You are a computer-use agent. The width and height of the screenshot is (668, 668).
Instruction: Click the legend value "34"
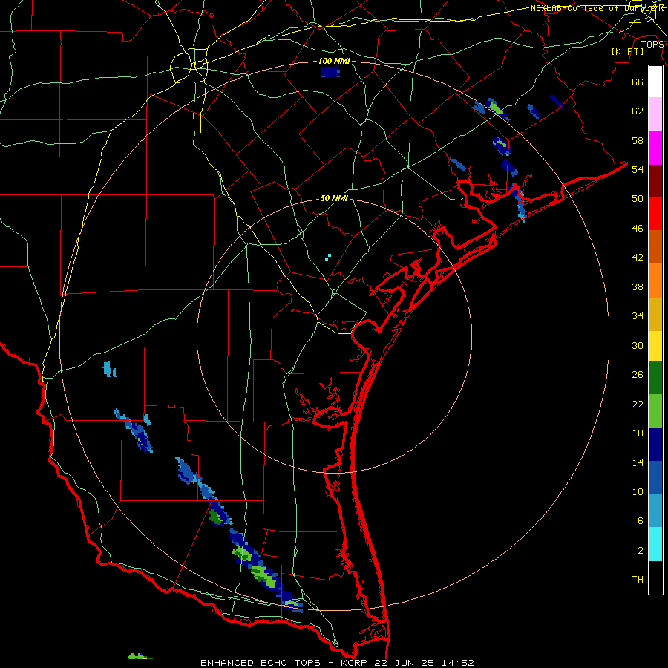(638, 316)
